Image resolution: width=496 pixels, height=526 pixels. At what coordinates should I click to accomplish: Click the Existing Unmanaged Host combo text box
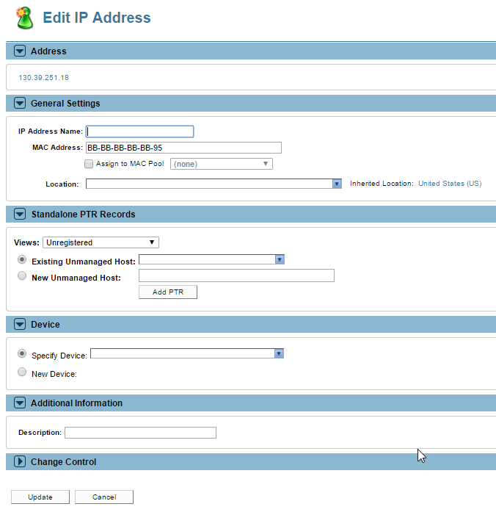click(x=207, y=259)
